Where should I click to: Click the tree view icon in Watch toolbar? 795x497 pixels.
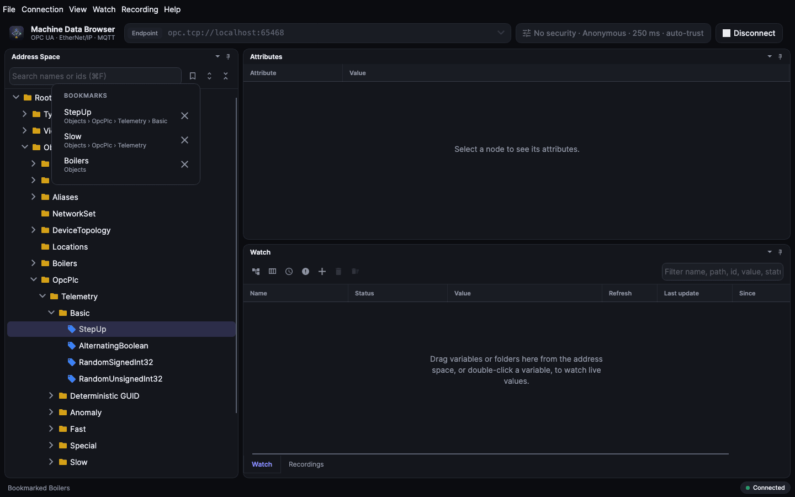tap(256, 272)
